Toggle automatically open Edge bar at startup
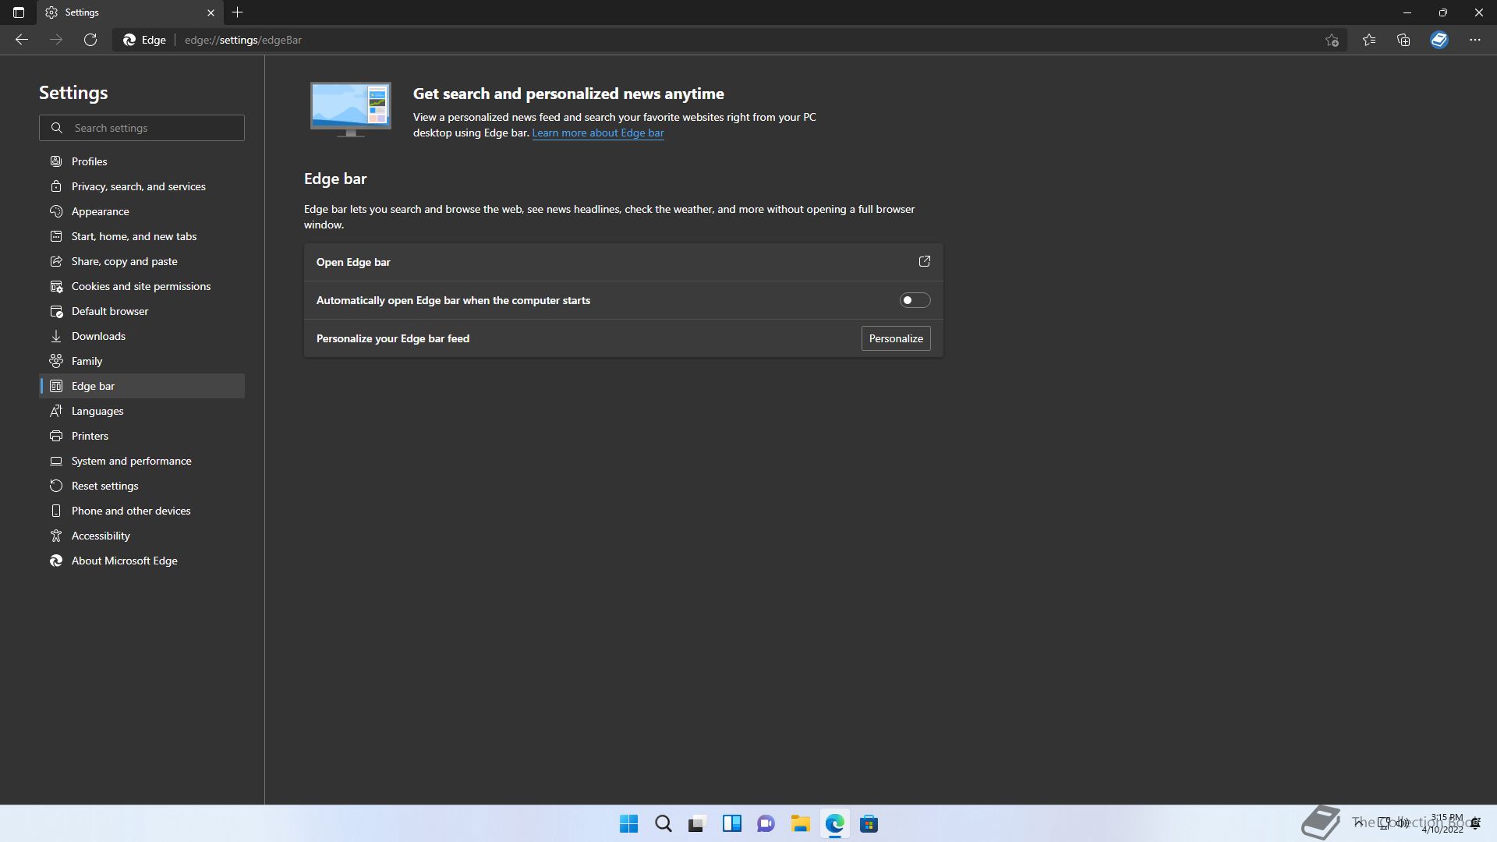This screenshot has width=1497, height=842. (x=915, y=300)
